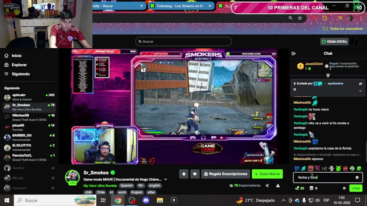367x206 pixels.
Task: Open browser zoom magnifier icon
Action: coord(290,18)
